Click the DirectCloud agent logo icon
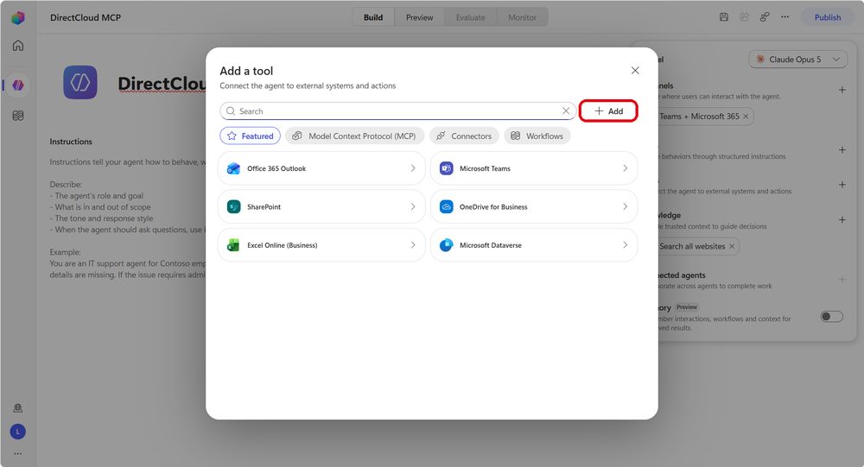Viewport: 864px width, 467px height. [80, 82]
